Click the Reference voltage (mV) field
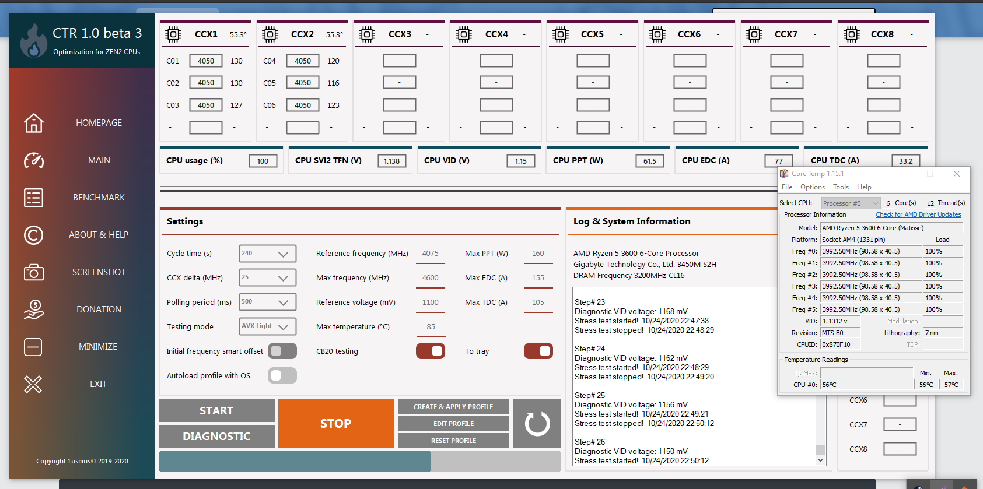 click(431, 302)
